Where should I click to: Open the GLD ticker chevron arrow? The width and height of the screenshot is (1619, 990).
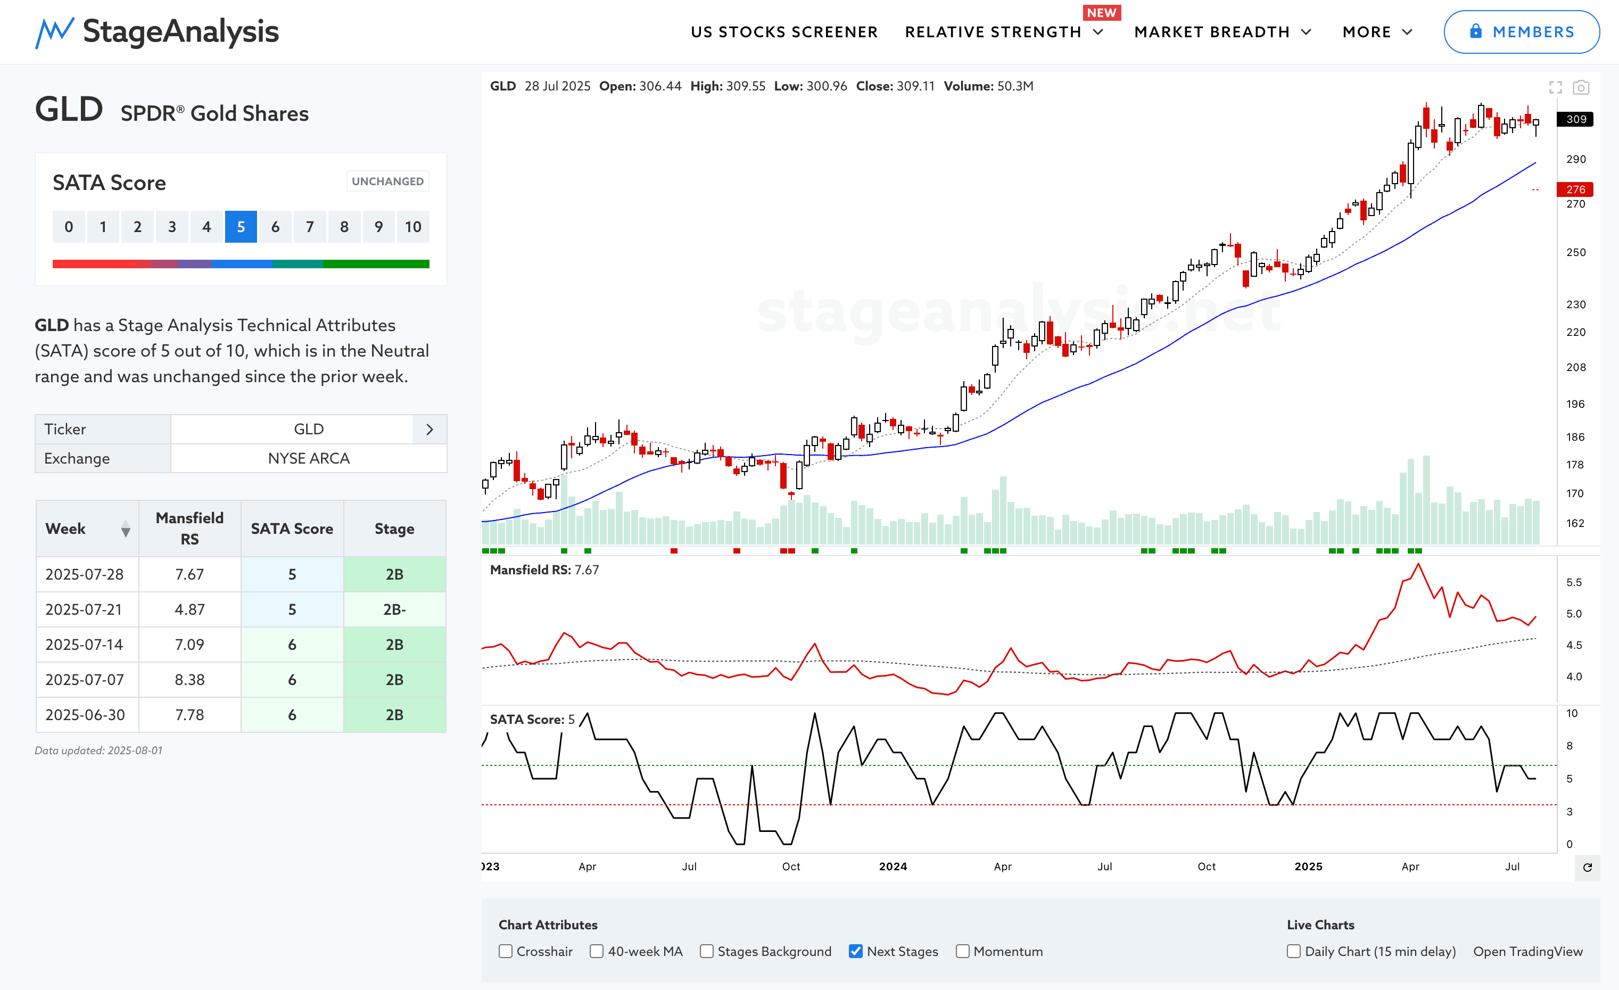[x=429, y=429]
